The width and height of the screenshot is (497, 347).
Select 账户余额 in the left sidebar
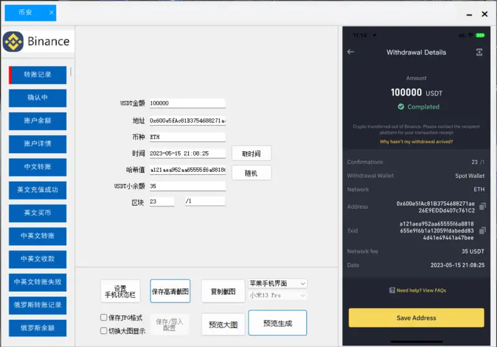tap(38, 121)
